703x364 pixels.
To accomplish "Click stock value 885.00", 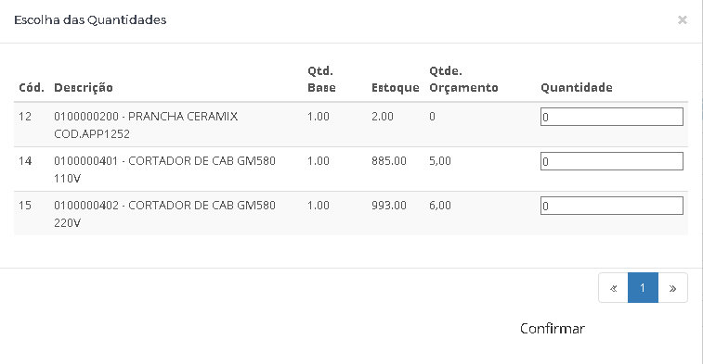I will click(389, 161).
